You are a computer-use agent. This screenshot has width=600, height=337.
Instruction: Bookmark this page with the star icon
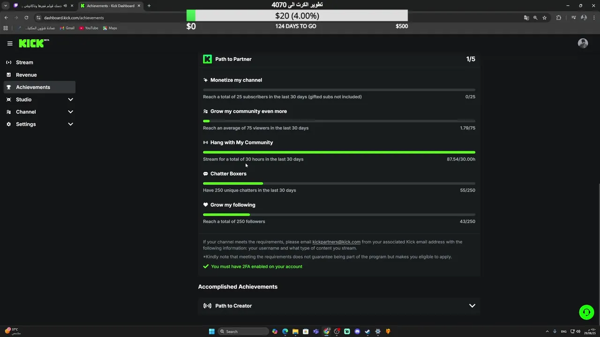point(544,18)
